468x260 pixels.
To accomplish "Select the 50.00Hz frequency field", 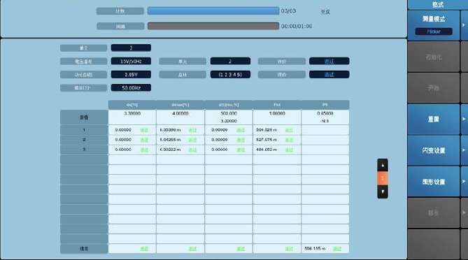I will [131, 87].
